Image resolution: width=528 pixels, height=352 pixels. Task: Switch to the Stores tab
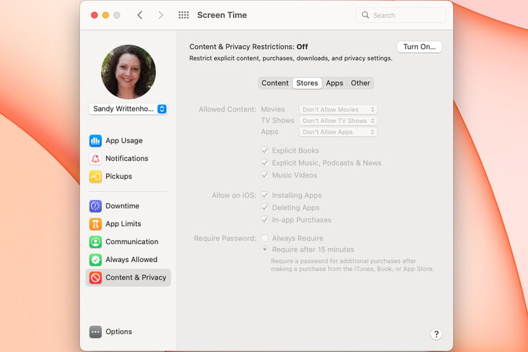[307, 83]
